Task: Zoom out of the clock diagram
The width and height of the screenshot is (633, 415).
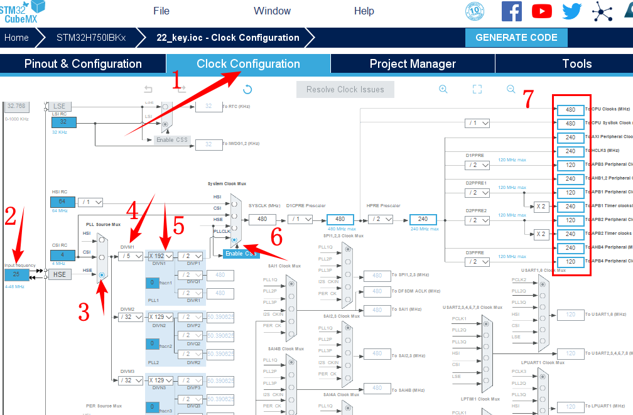Action: 511,89
